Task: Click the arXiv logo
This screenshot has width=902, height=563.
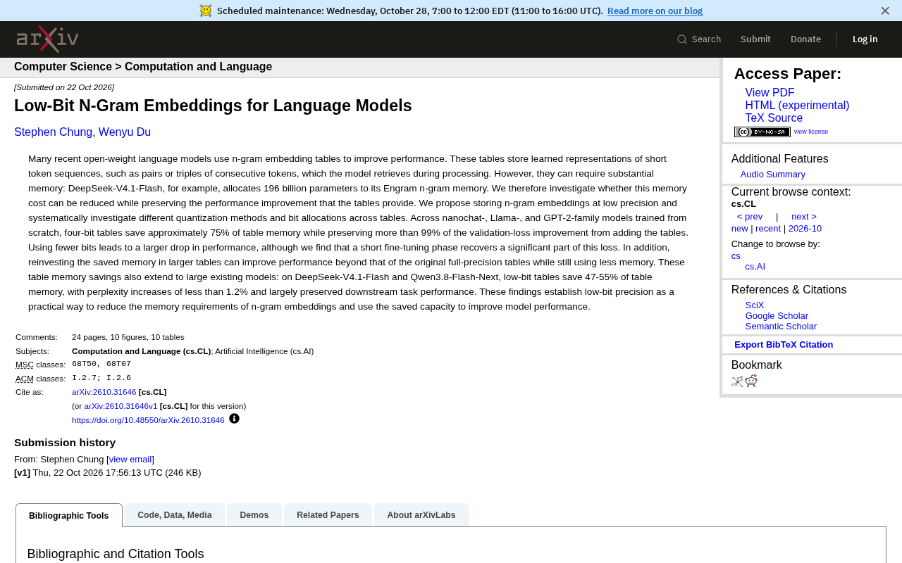Action: (47, 39)
